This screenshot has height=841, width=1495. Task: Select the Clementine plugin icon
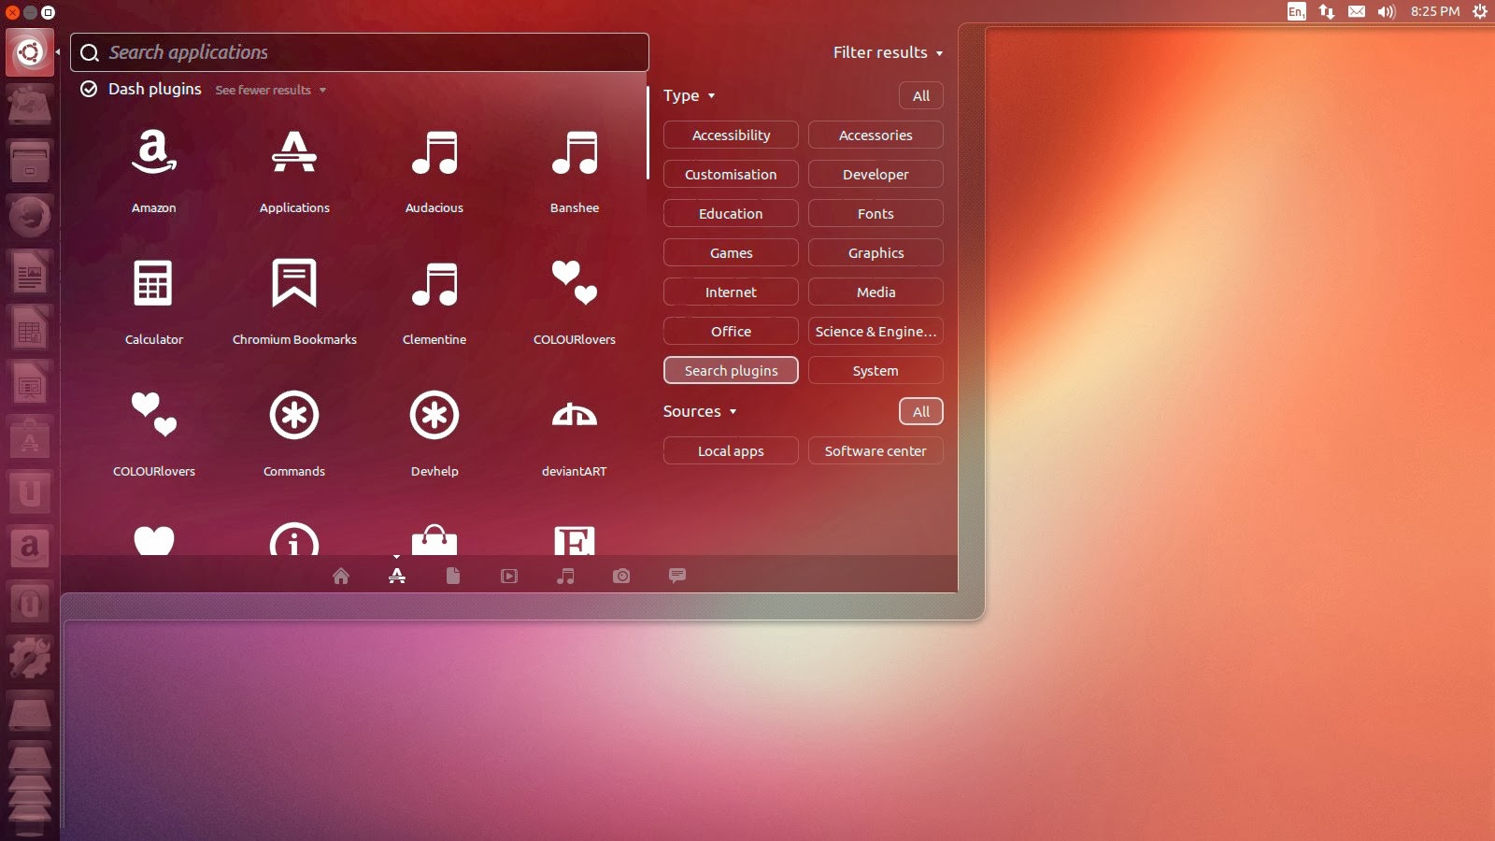coord(434,284)
